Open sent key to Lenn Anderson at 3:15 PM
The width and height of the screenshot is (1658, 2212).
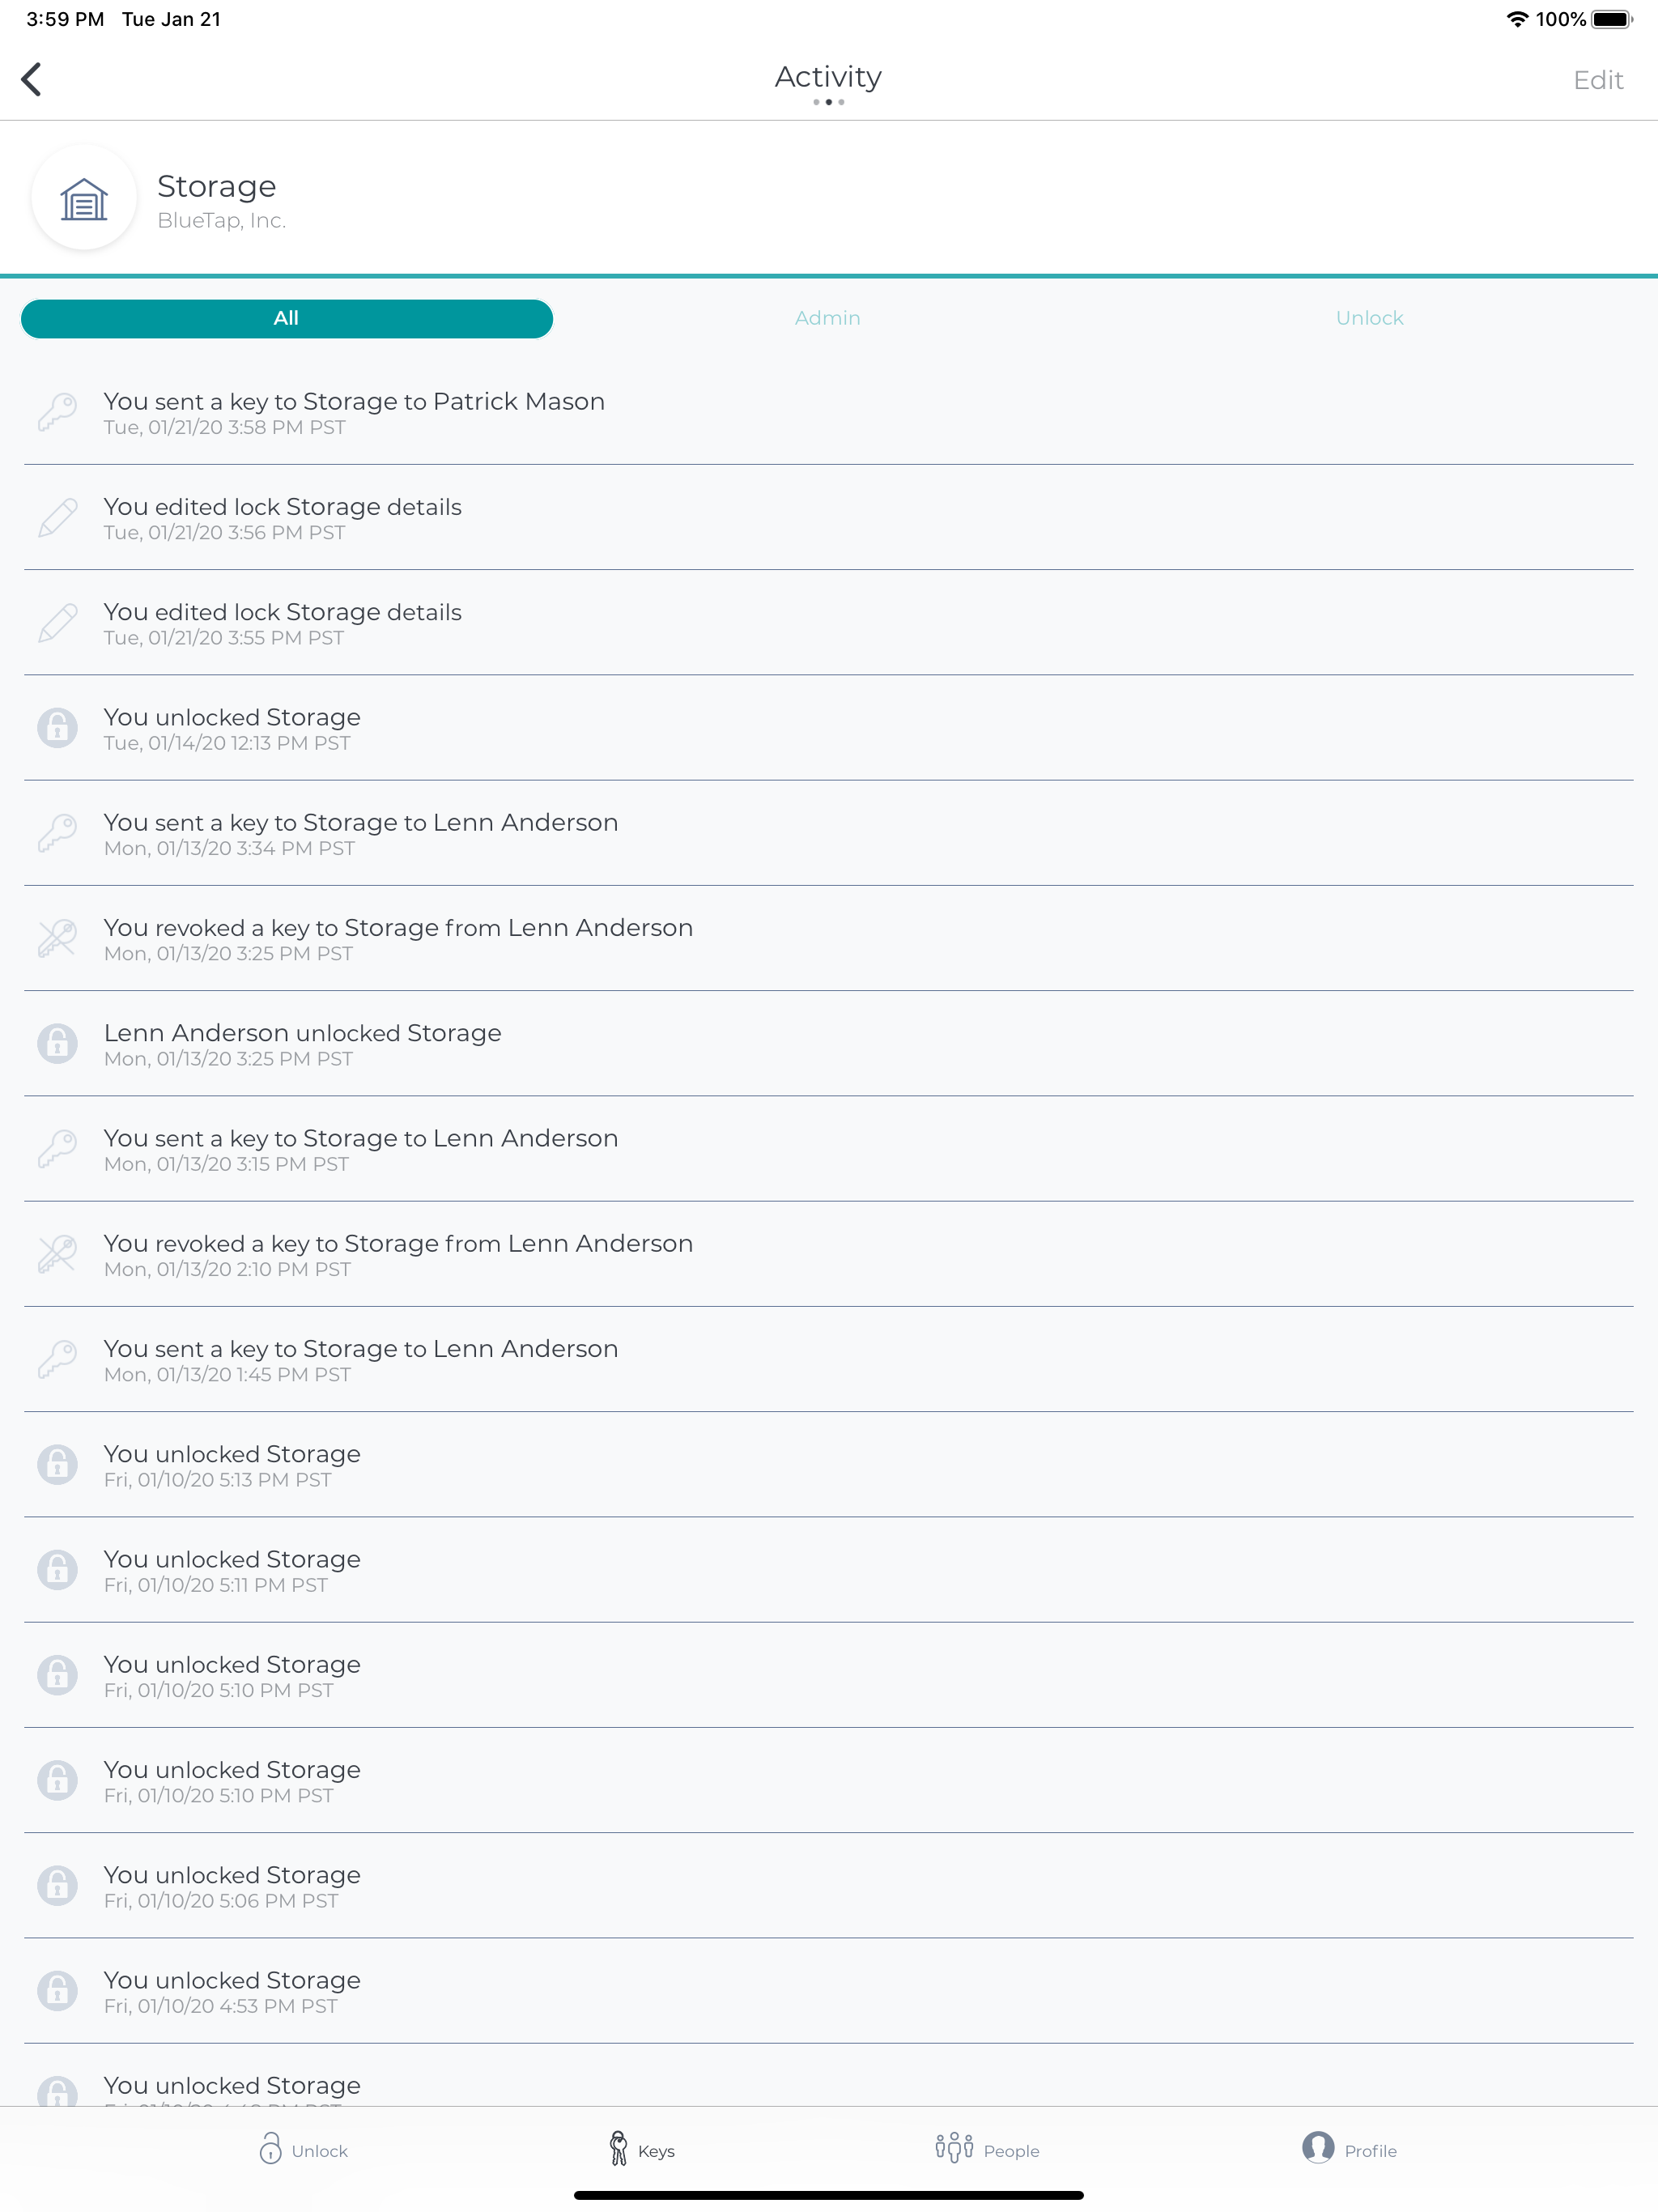coord(828,1149)
